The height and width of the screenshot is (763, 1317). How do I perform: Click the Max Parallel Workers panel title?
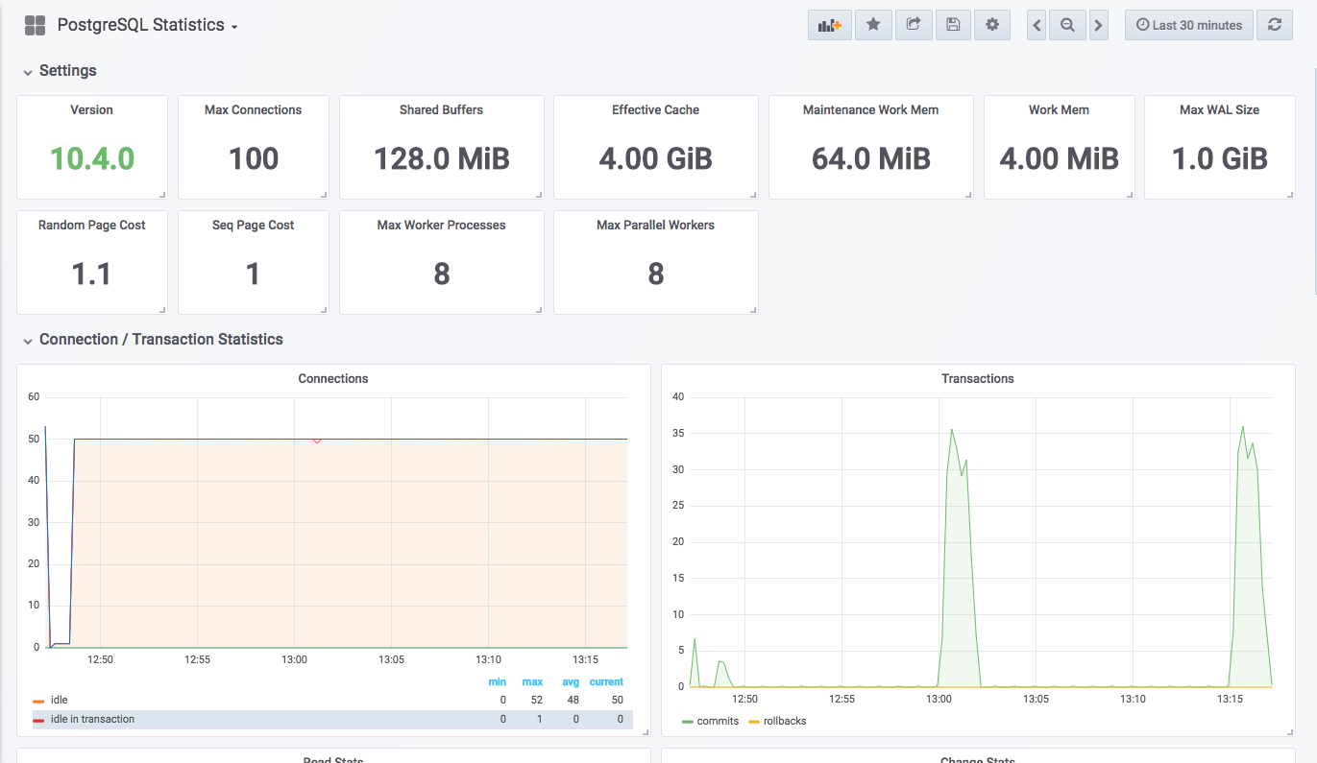click(x=656, y=226)
